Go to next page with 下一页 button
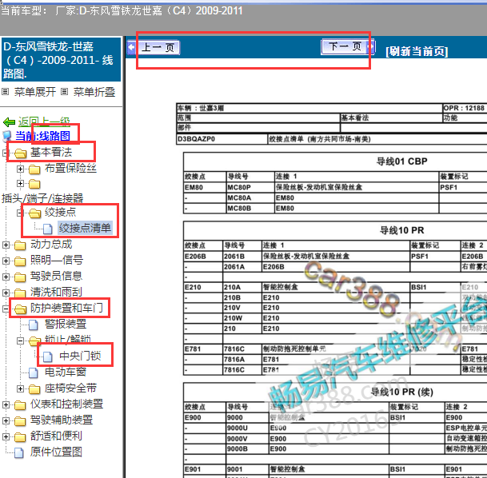 click(x=348, y=47)
